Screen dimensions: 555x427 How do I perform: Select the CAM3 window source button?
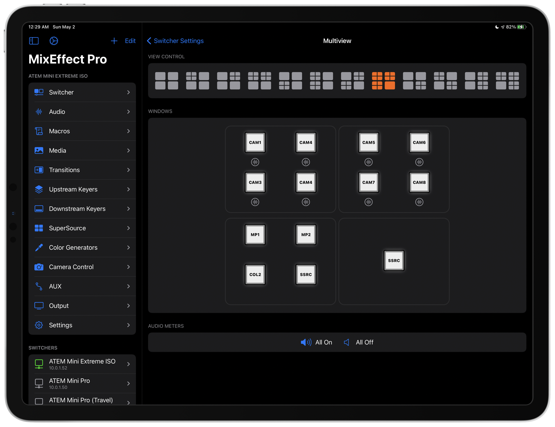(255, 182)
